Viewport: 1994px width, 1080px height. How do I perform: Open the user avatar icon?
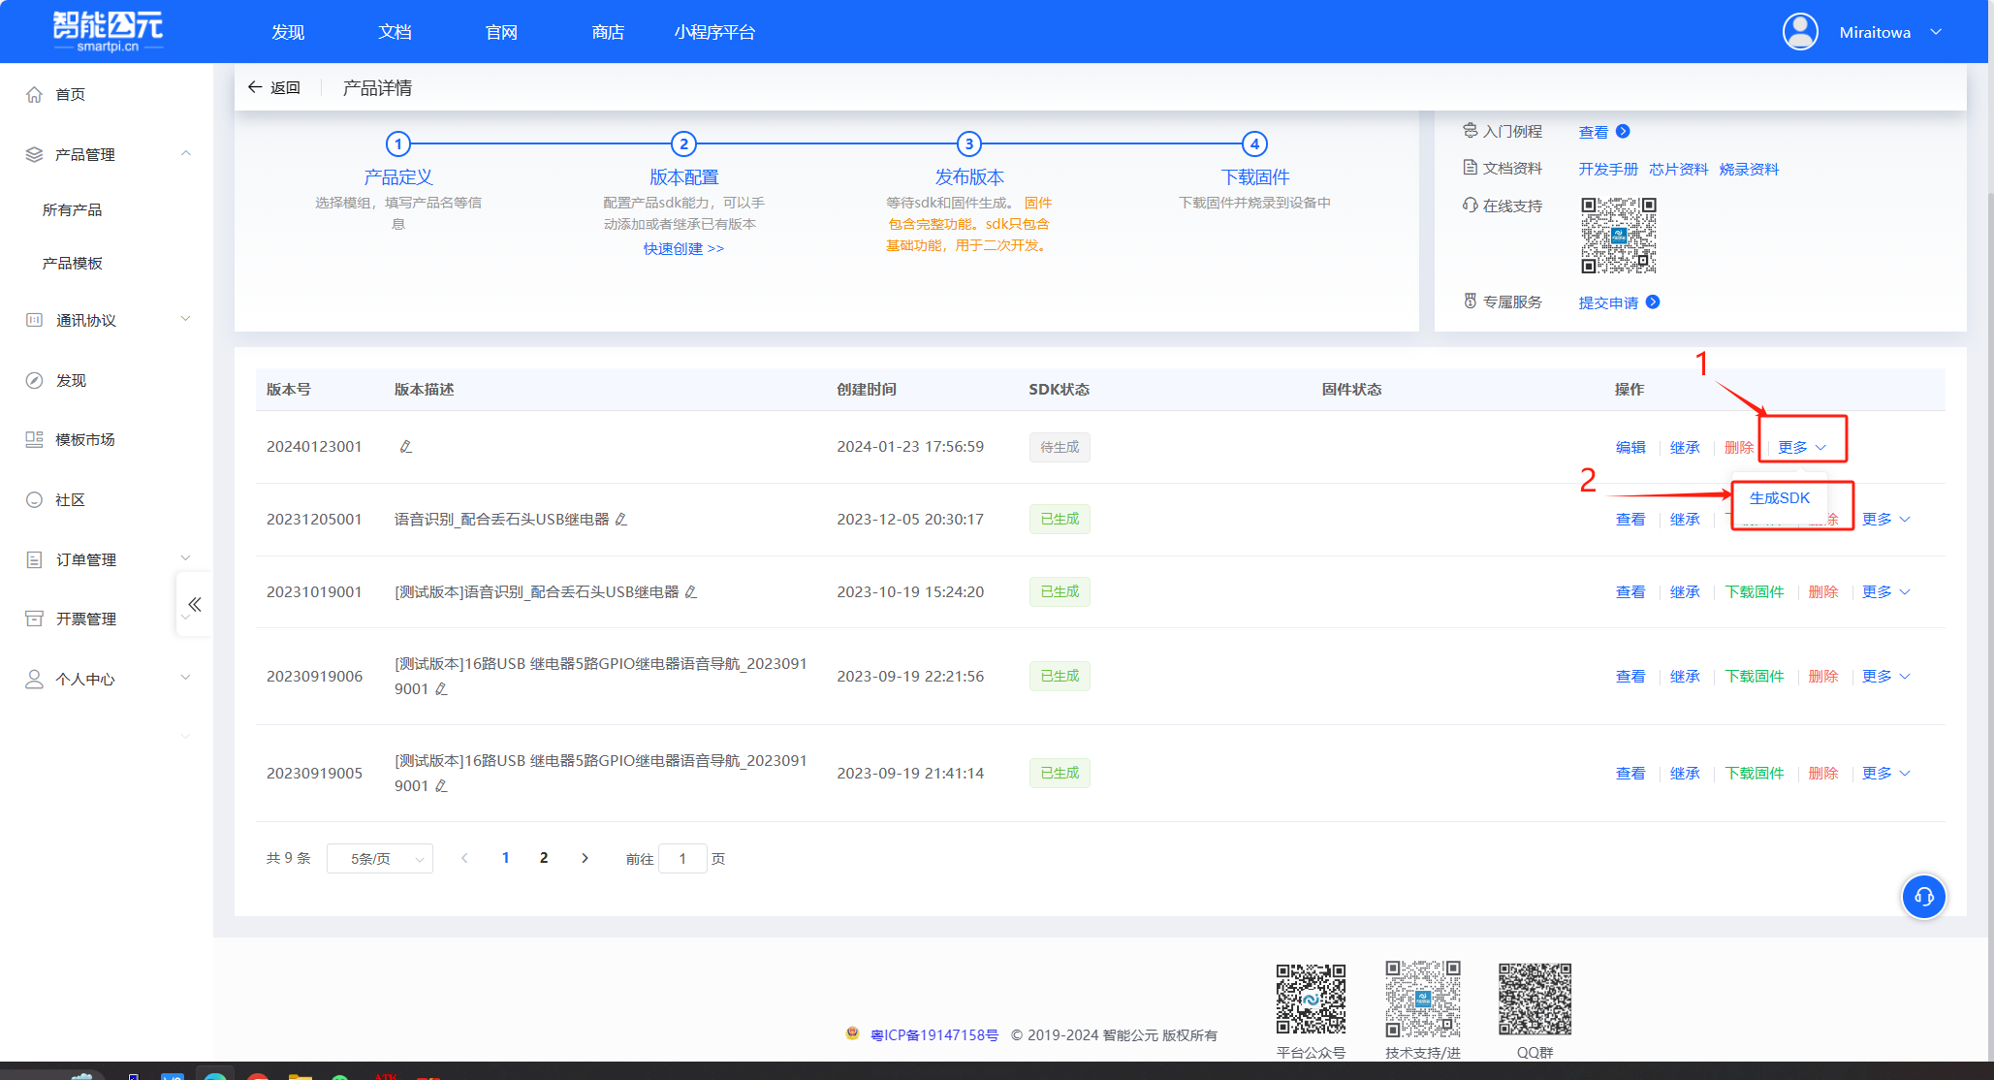[x=1800, y=32]
